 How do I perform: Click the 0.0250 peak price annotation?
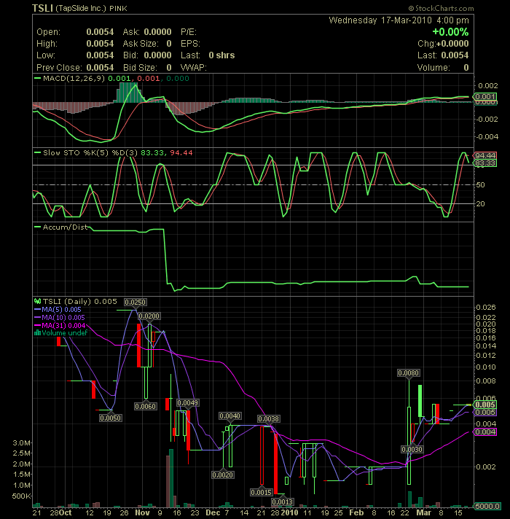pos(136,303)
